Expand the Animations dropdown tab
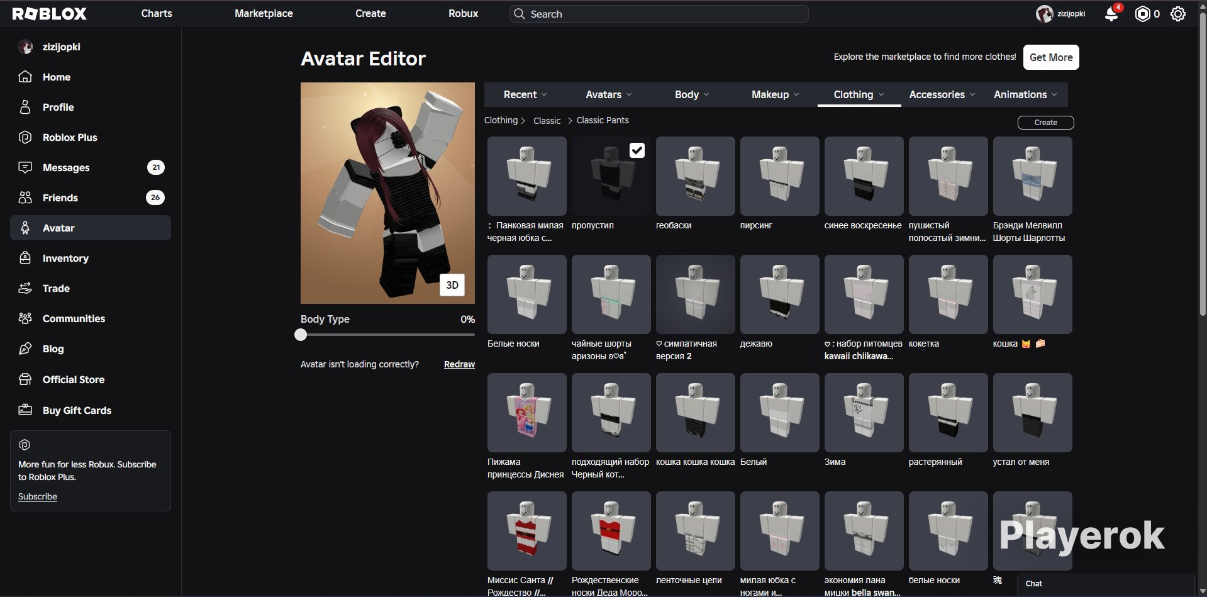This screenshot has width=1207, height=597. [x=1026, y=94]
